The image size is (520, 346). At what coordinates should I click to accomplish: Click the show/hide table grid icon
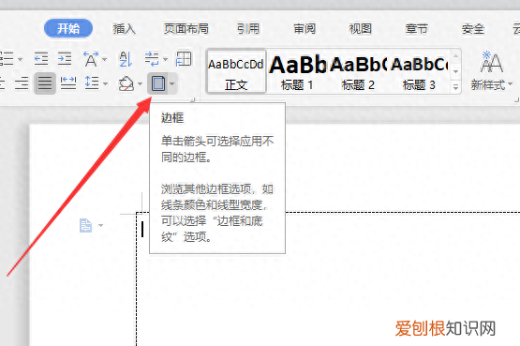184,59
